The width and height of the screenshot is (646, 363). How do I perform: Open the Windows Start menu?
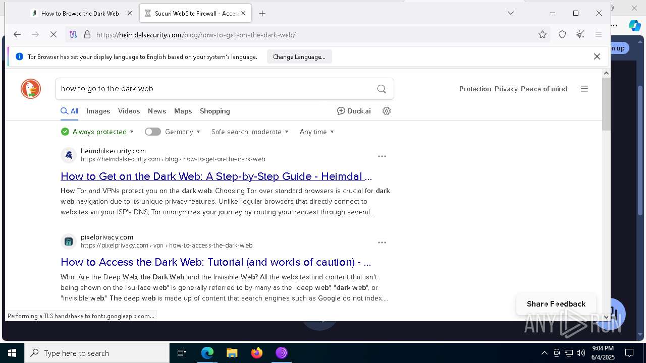12,353
